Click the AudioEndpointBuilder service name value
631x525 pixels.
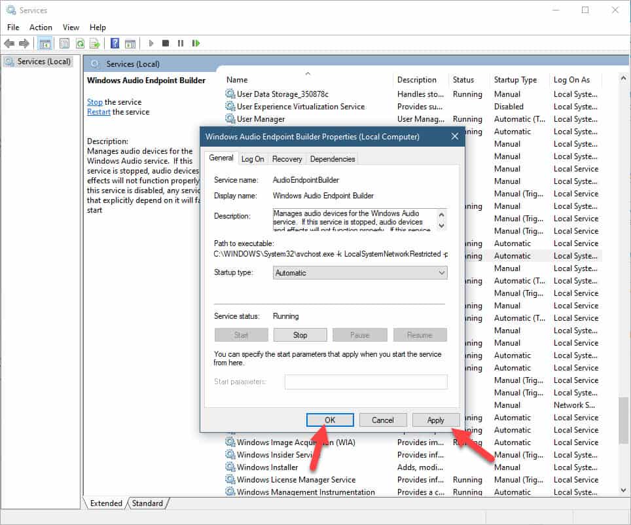point(306,180)
